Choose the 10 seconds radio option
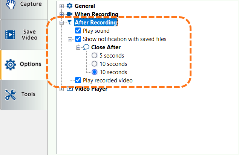The image size is (239, 155). click(x=95, y=64)
